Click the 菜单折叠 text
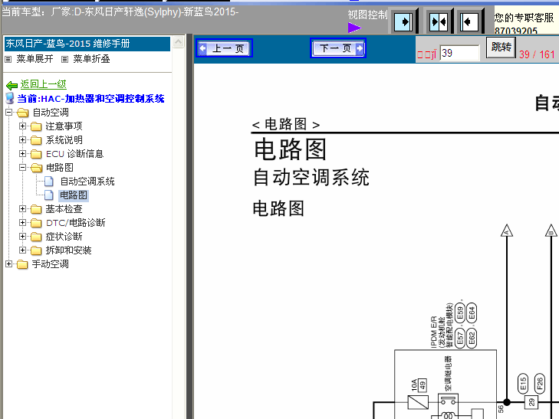 pyautogui.click(x=91, y=59)
